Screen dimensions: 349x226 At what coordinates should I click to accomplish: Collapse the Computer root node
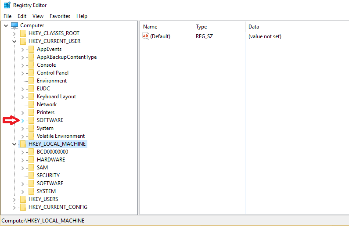coord(6,25)
